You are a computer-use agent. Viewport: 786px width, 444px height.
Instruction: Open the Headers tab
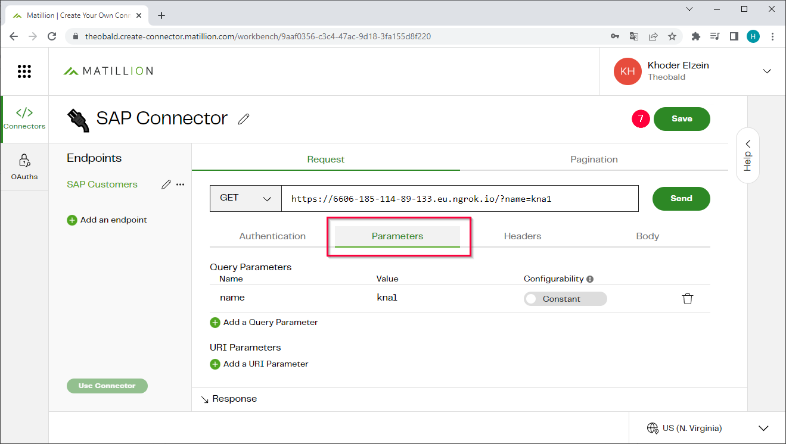click(x=523, y=236)
